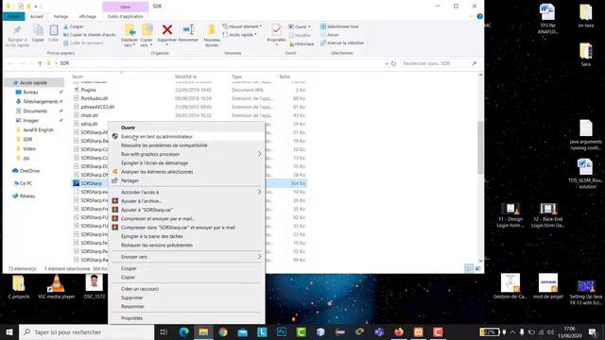Click the Renommer ribbon icon

point(188,30)
